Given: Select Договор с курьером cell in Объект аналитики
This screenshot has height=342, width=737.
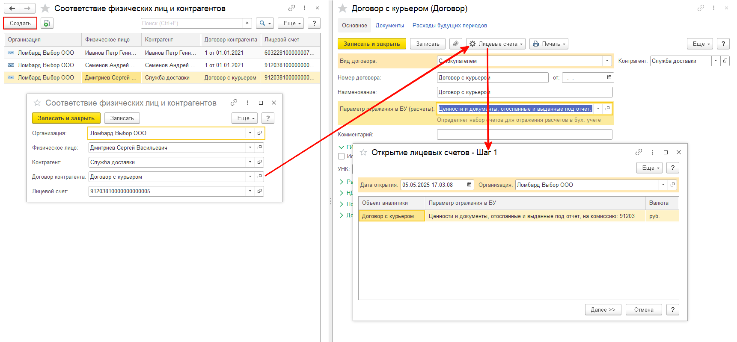Looking at the screenshot, I should (x=391, y=216).
